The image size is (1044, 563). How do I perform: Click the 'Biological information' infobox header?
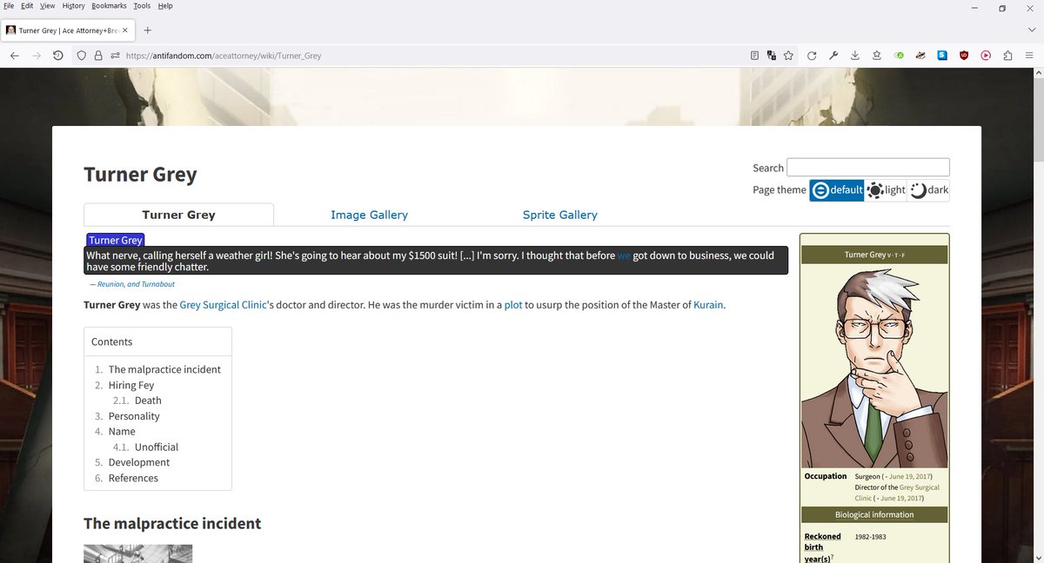[x=874, y=514]
